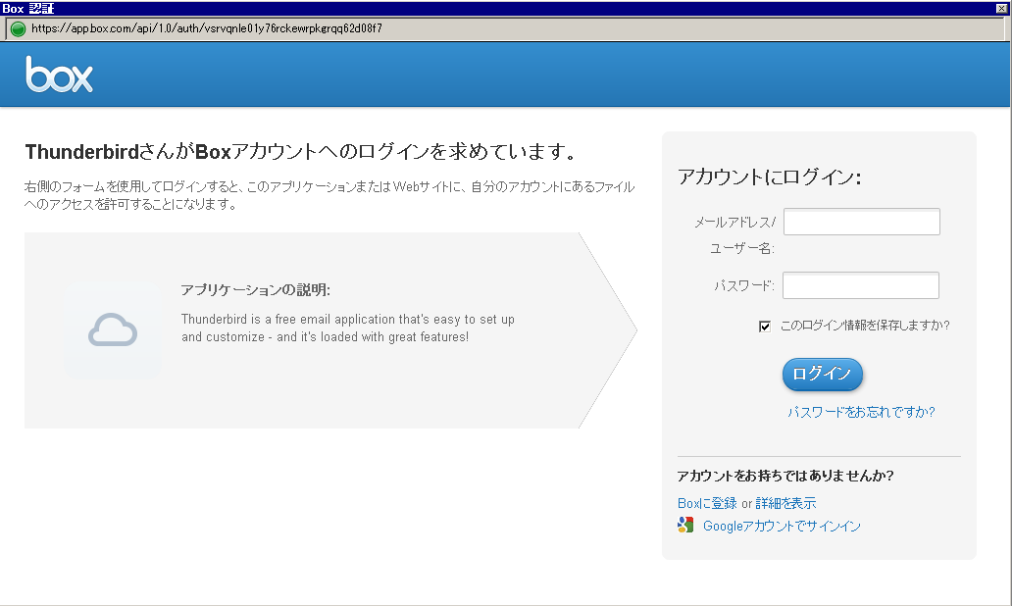Click the Thunderbird description text
The width and height of the screenshot is (1012, 606).
coord(348,328)
